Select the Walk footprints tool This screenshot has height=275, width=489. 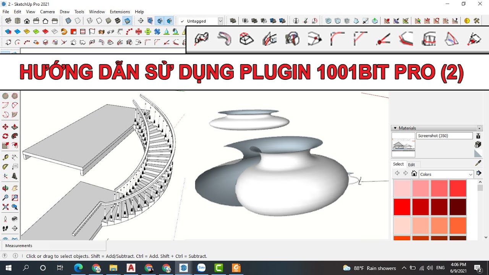point(5,228)
